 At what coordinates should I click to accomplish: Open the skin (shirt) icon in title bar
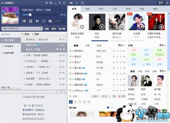pyautogui.click(x=46, y=3)
